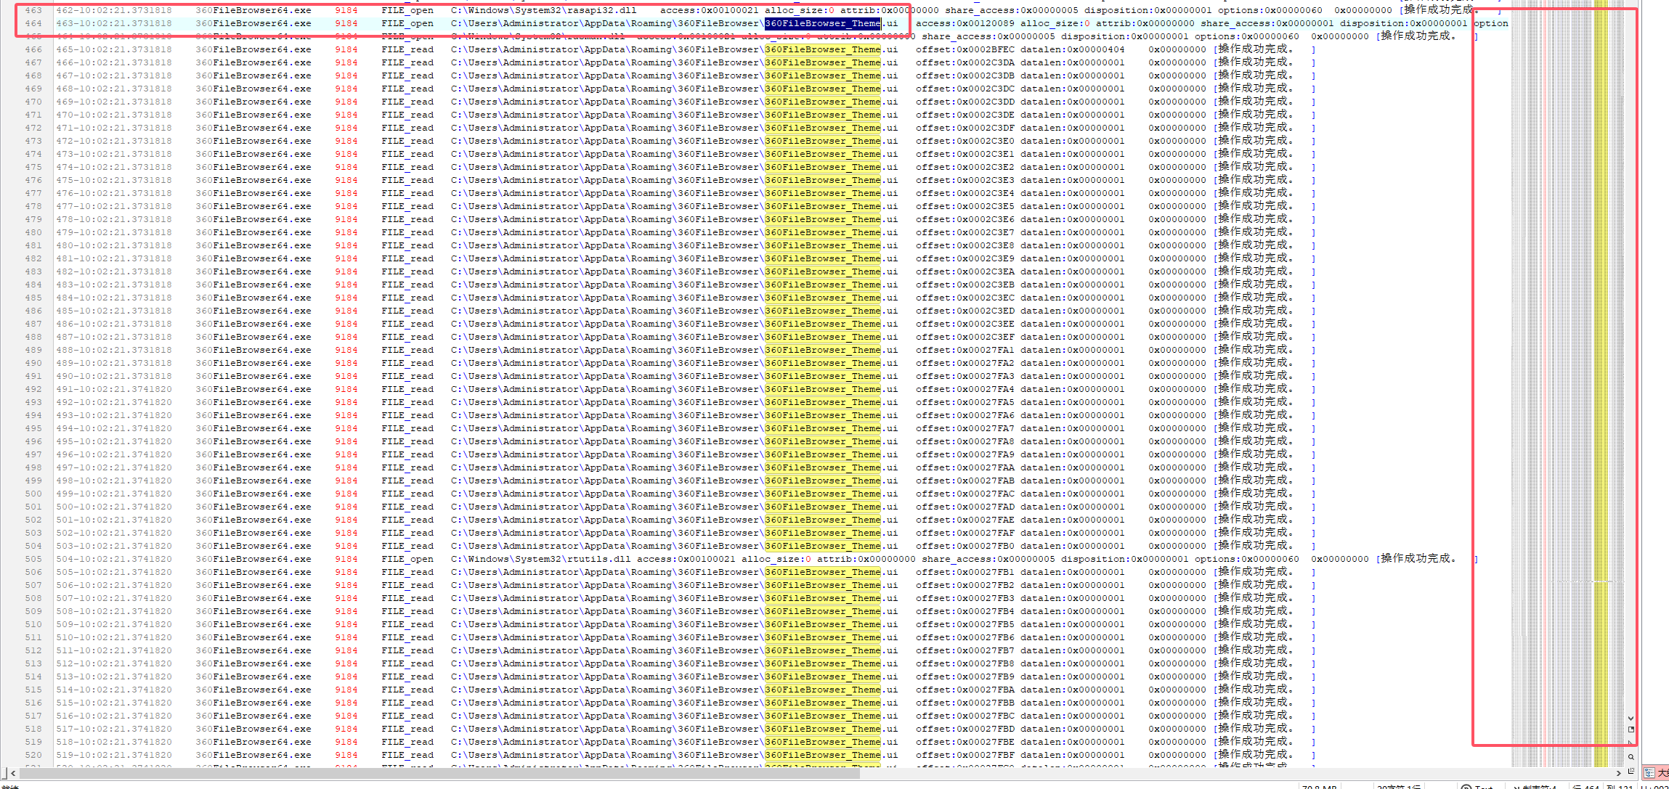Click the split-window icon under the vertical scrollbar
This screenshot has height=789, width=1669.
point(1631,729)
